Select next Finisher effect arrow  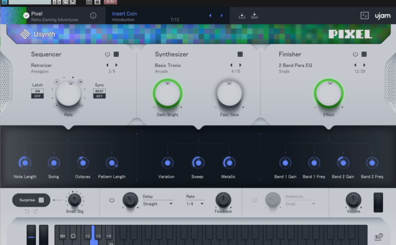(364, 65)
